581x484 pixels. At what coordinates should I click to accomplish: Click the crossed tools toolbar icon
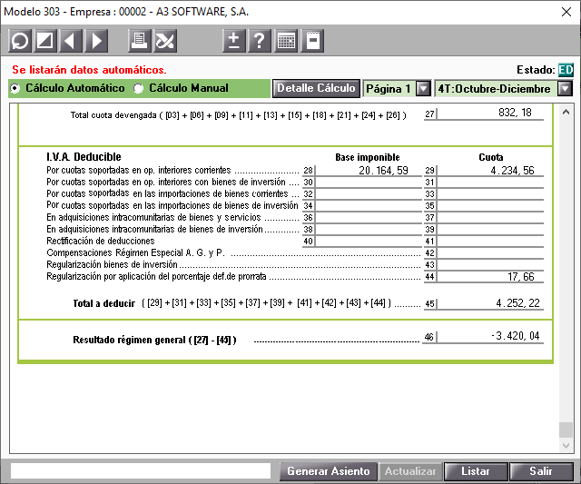[x=165, y=40]
